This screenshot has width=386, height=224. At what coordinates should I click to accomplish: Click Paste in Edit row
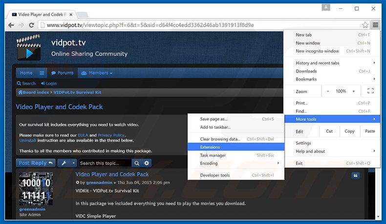370,131
